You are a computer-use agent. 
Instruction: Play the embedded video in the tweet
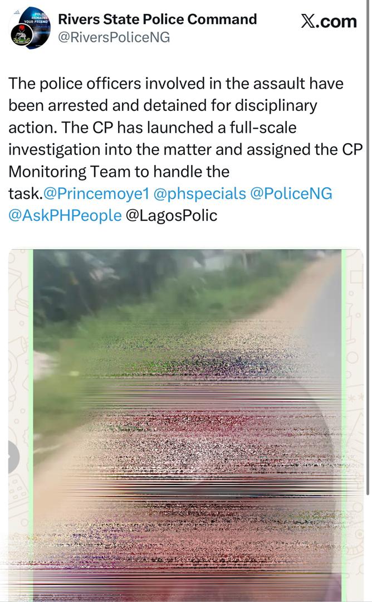[x=187, y=424]
